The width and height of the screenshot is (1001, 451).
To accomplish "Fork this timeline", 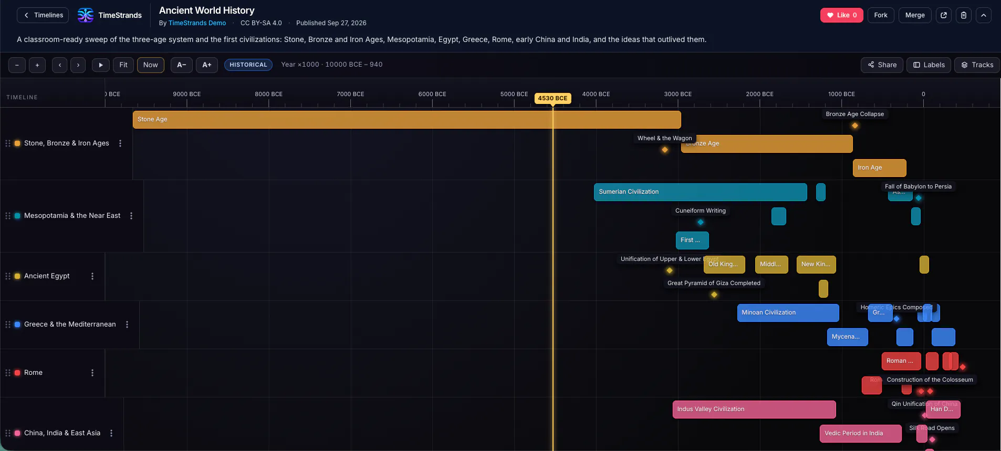I will (881, 15).
